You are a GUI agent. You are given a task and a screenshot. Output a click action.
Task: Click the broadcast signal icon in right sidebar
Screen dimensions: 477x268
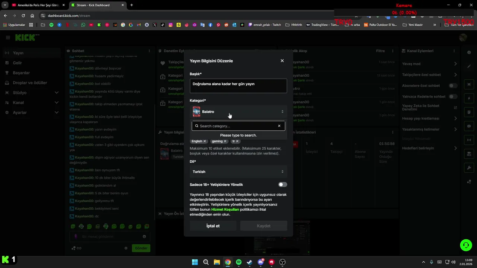pos(469,140)
